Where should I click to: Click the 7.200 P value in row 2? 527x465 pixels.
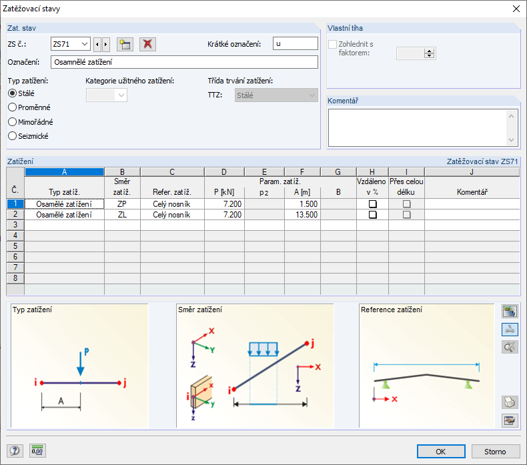coord(224,215)
